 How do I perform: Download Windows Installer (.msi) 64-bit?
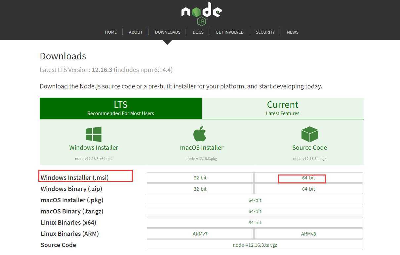(308, 177)
